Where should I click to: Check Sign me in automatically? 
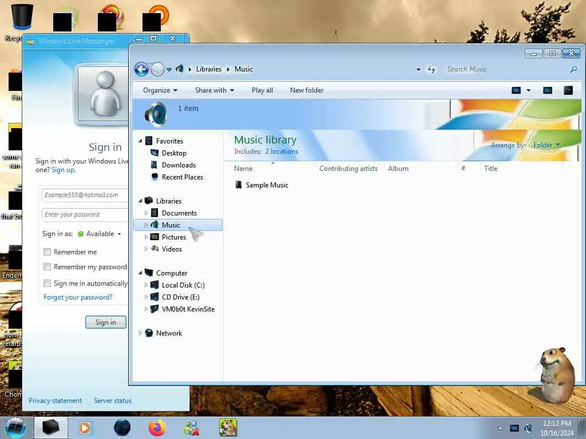(47, 284)
